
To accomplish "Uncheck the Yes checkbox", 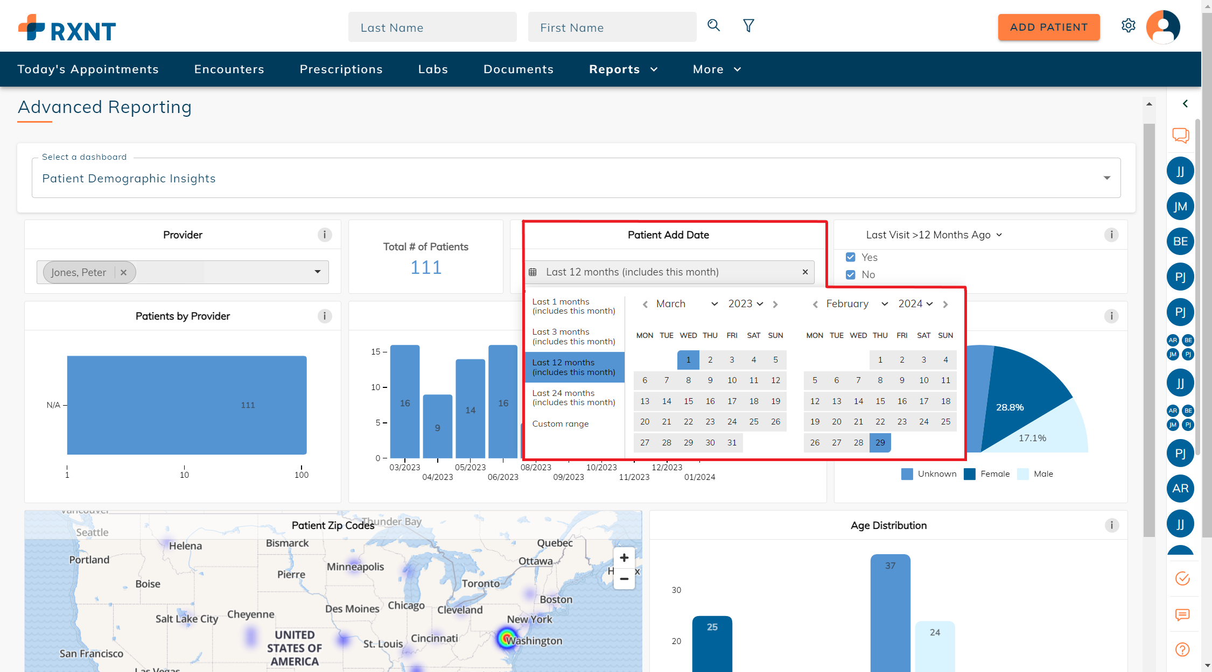I will pyautogui.click(x=851, y=257).
